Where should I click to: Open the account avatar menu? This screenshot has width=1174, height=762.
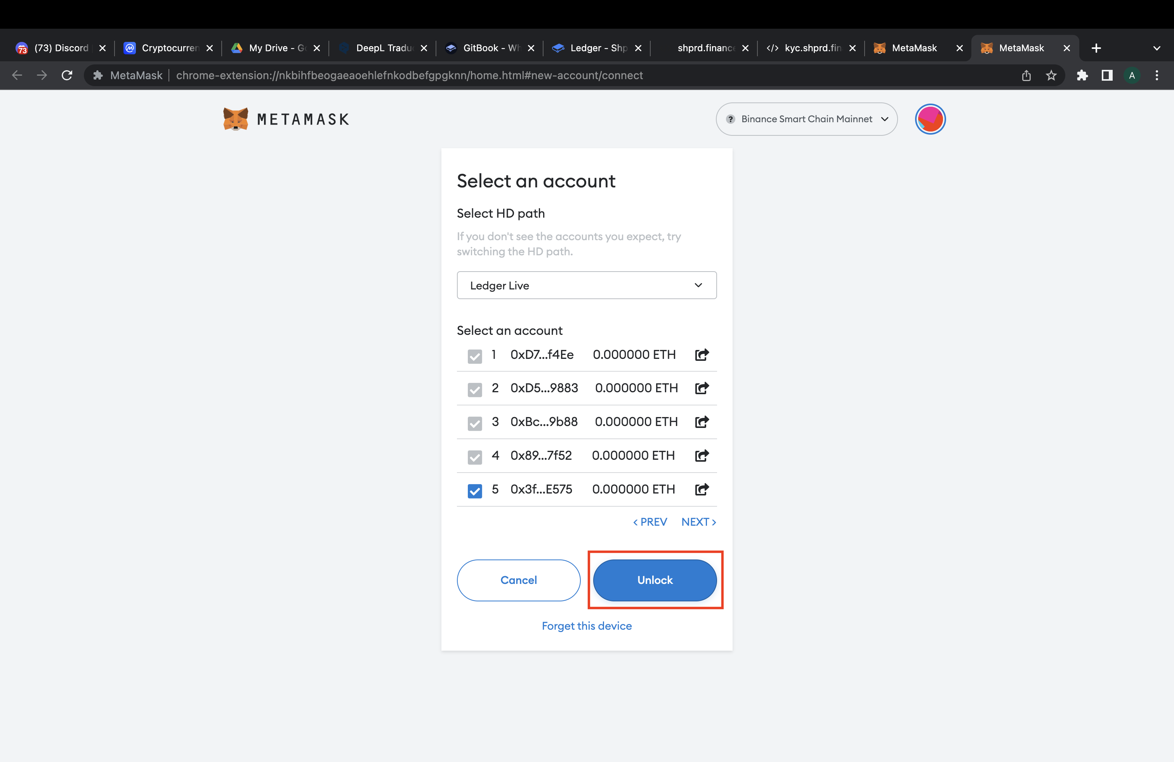(x=930, y=119)
